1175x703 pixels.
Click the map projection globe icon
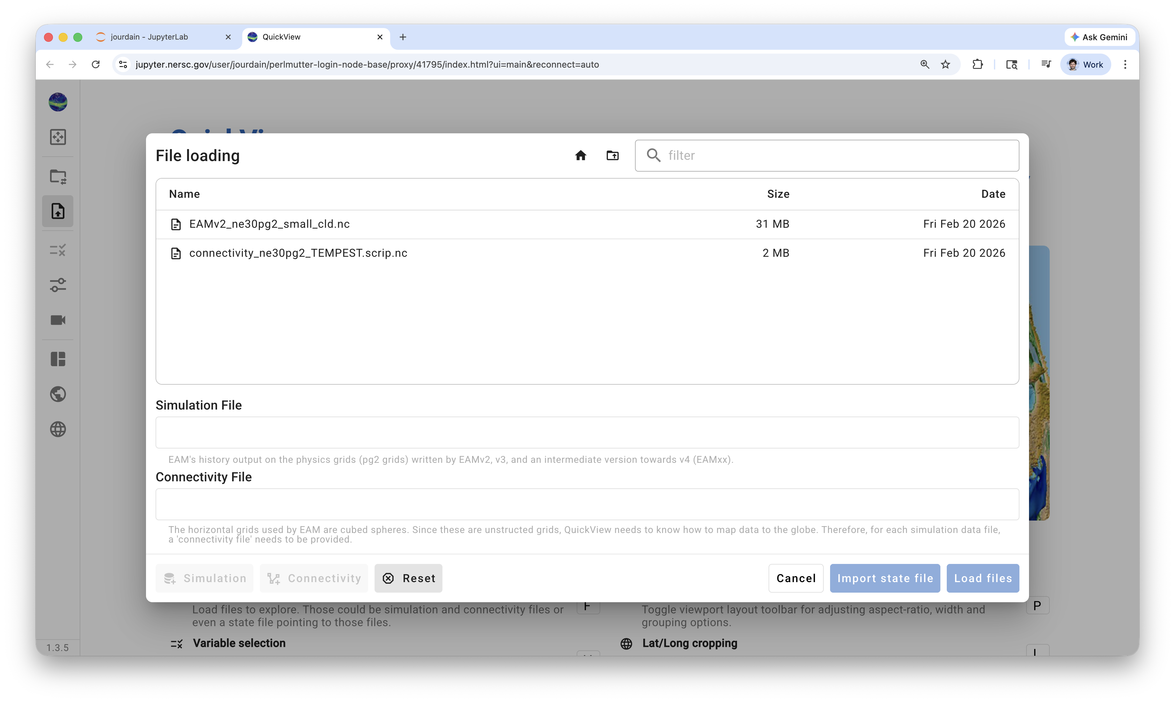[x=58, y=394]
